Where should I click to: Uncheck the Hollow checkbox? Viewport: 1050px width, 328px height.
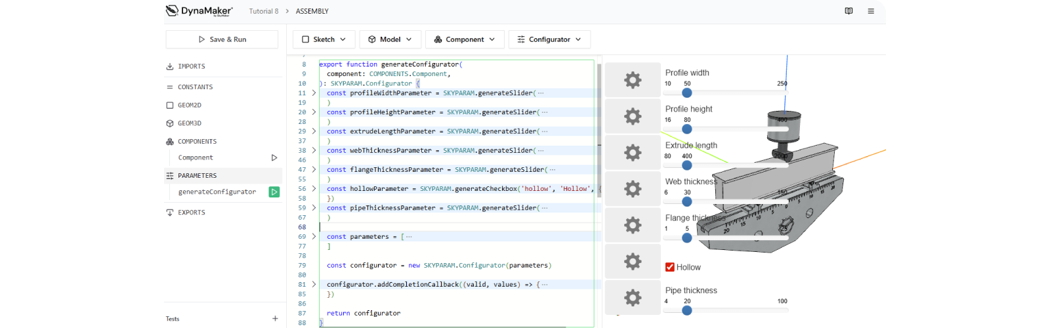click(670, 267)
